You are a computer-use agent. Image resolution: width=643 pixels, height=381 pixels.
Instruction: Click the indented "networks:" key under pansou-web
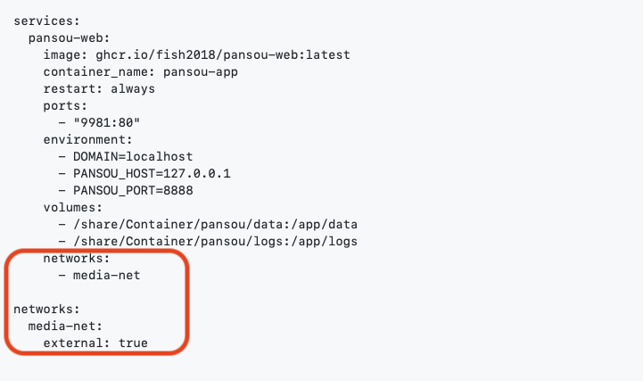76,258
